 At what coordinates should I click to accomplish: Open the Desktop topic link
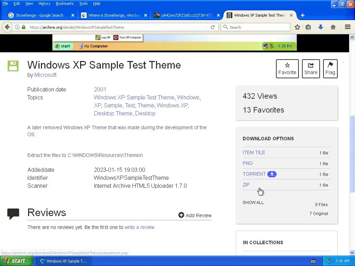tap(145, 113)
